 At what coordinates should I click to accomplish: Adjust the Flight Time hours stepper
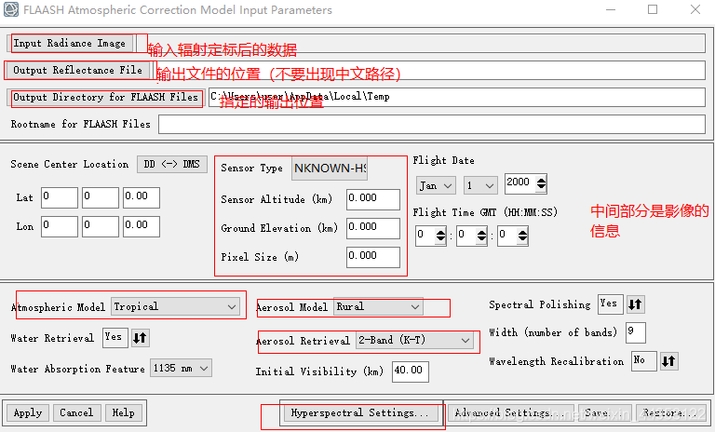click(x=440, y=236)
